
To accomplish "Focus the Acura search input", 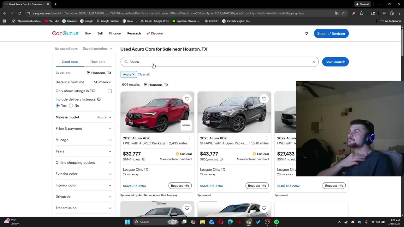I will click(x=219, y=62).
